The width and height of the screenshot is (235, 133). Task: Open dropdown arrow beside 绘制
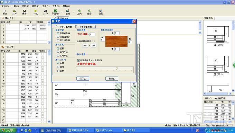point(73,12)
